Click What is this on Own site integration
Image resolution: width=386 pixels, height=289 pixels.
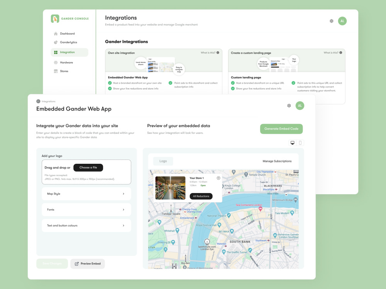click(x=208, y=52)
